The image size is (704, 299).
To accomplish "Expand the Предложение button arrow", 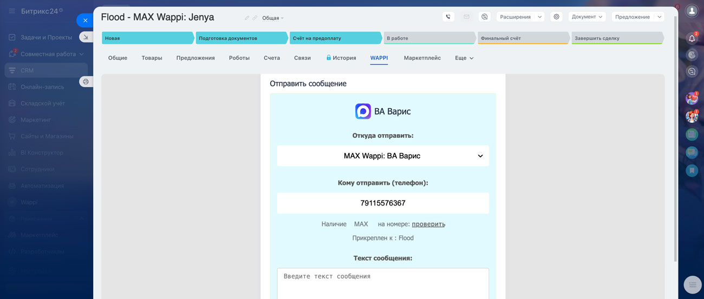I will 659,17.
